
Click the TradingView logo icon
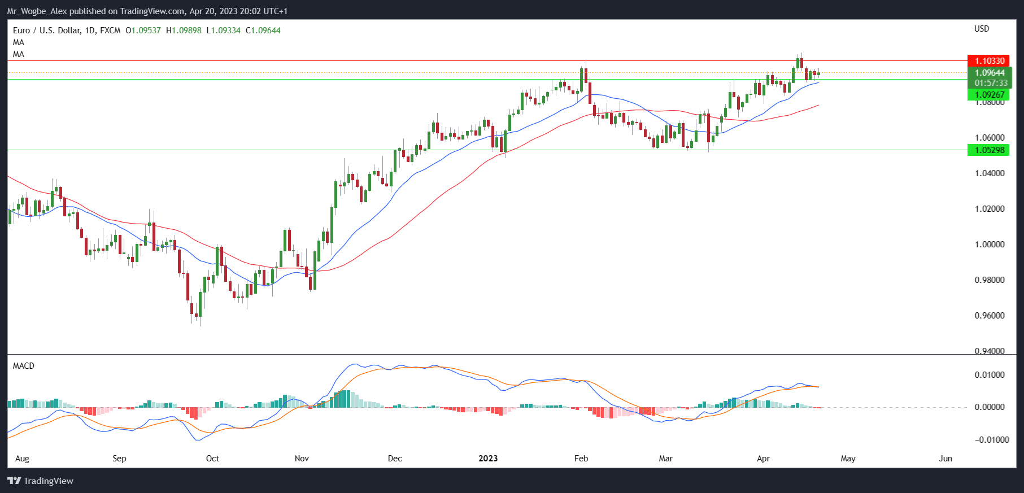[x=14, y=481]
